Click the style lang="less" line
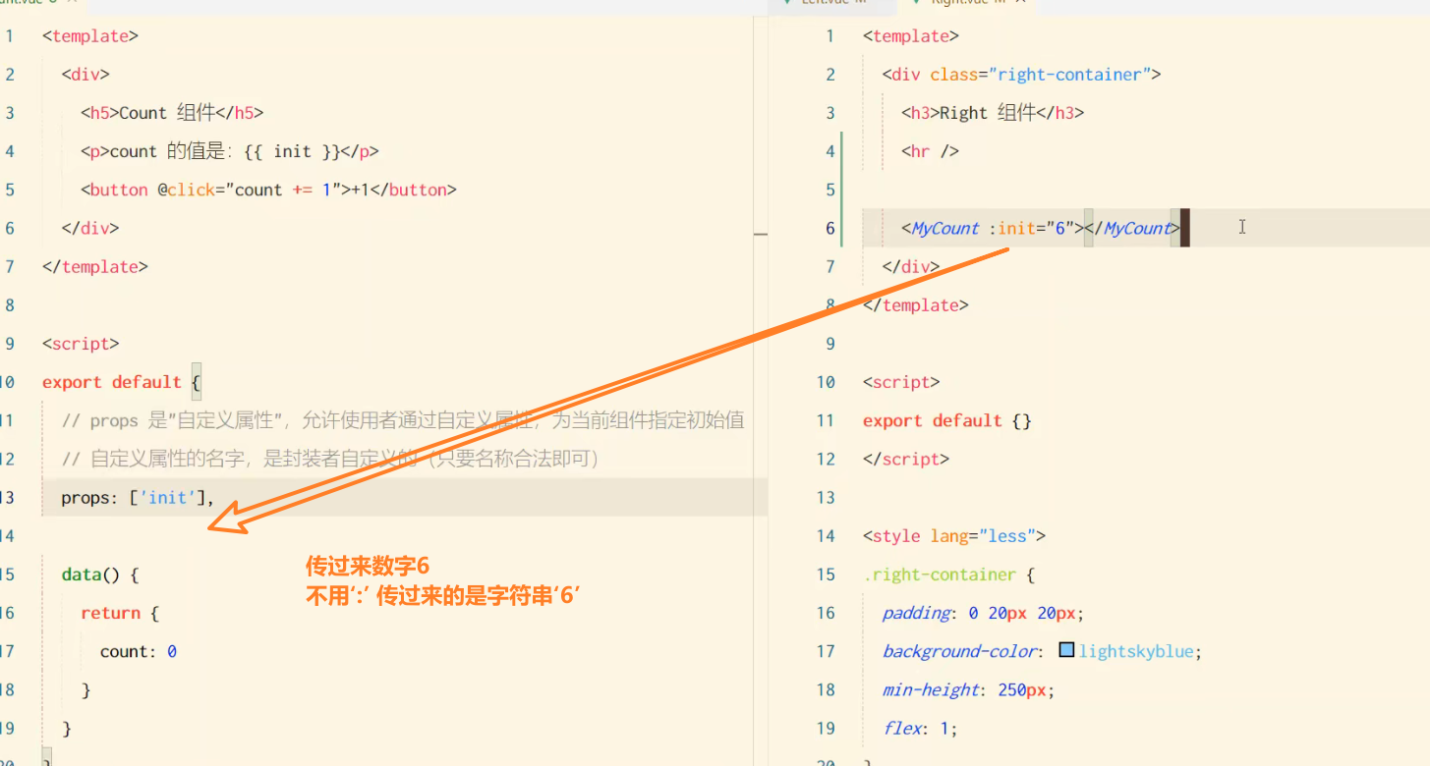This screenshot has height=766, width=1430. click(x=954, y=536)
